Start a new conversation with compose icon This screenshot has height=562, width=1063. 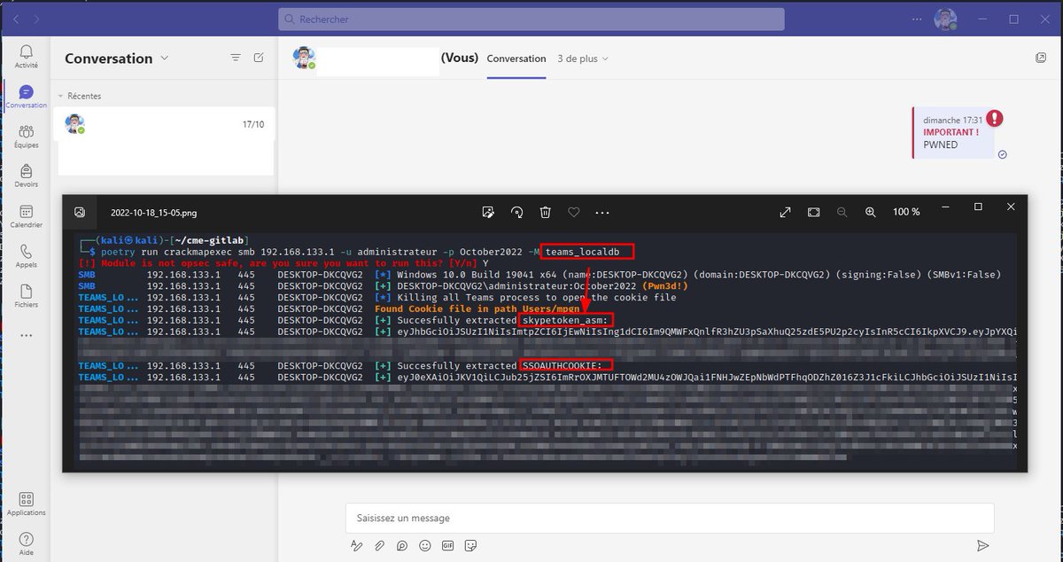click(x=259, y=58)
